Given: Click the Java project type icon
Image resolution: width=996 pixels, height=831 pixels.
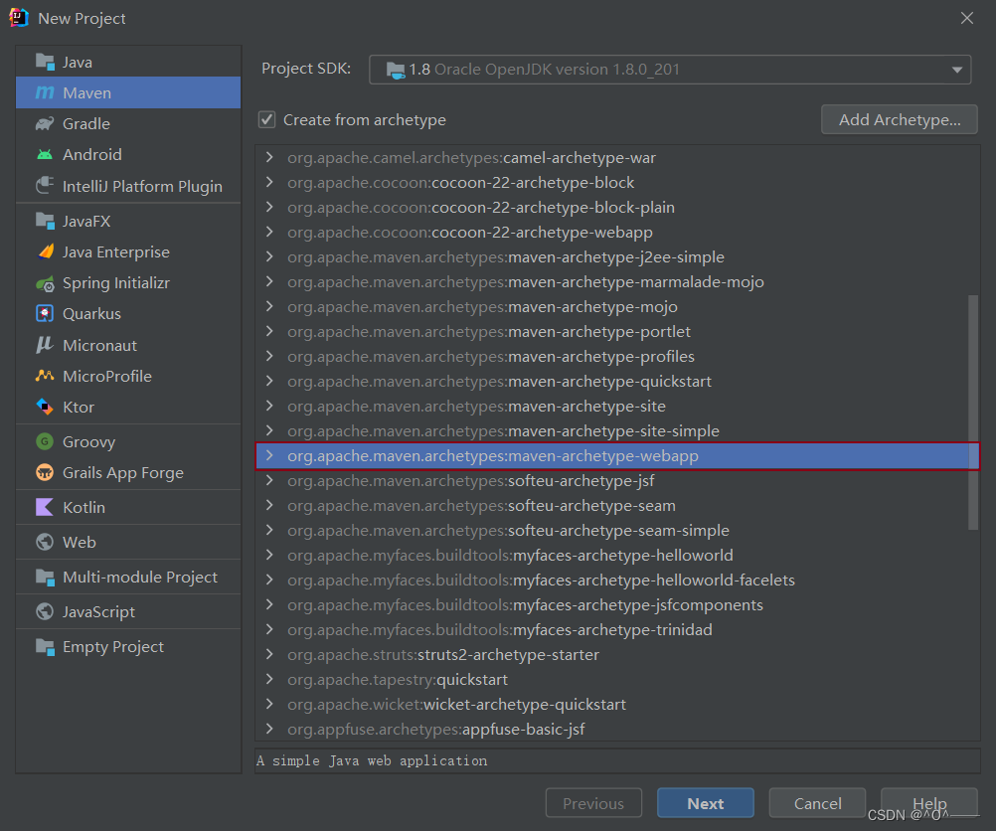Looking at the screenshot, I should (45, 62).
